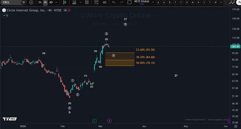The image size is (241, 129).
Task: Click the MCO Global layout name
Action: pyautogui.click(x=142, y=1)
